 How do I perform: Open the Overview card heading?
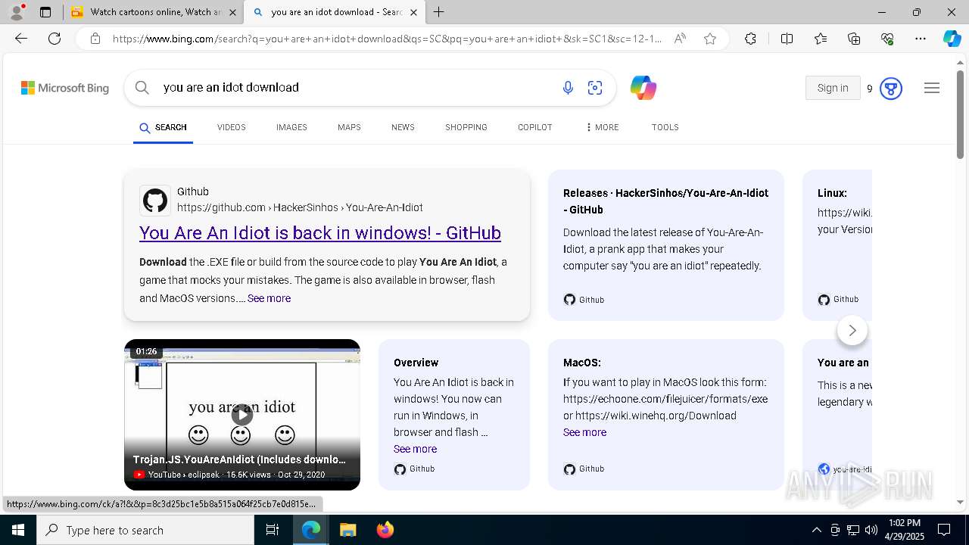(x=416, y=363)
